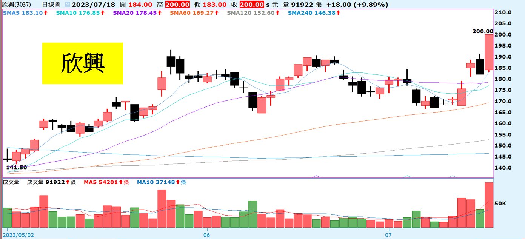Click the 07 month marker on time axis
Screen dimensions: 525x239
click(387, 234)
